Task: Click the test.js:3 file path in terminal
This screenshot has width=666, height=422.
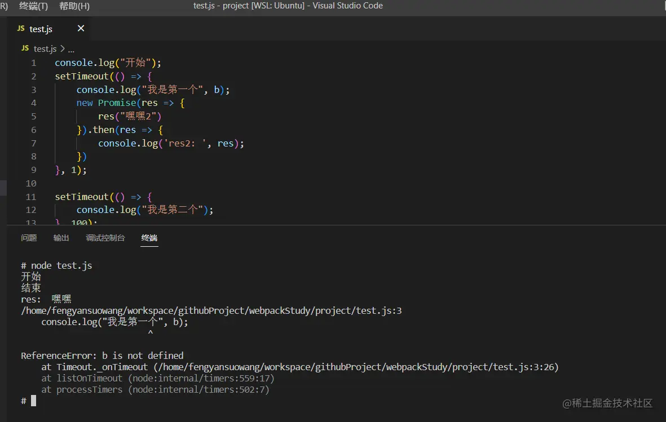Action: pyautogui.click(x=211, y=311)
